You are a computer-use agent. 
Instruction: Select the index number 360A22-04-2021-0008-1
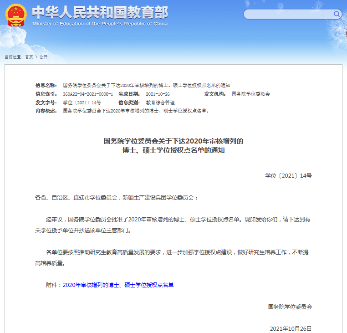88,94
